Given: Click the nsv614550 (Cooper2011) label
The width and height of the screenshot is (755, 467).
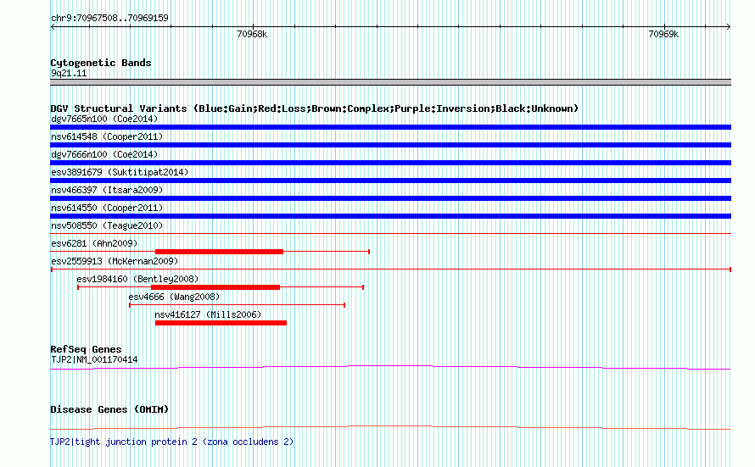Looking at the screenshot, I should [x=107, y=208].
